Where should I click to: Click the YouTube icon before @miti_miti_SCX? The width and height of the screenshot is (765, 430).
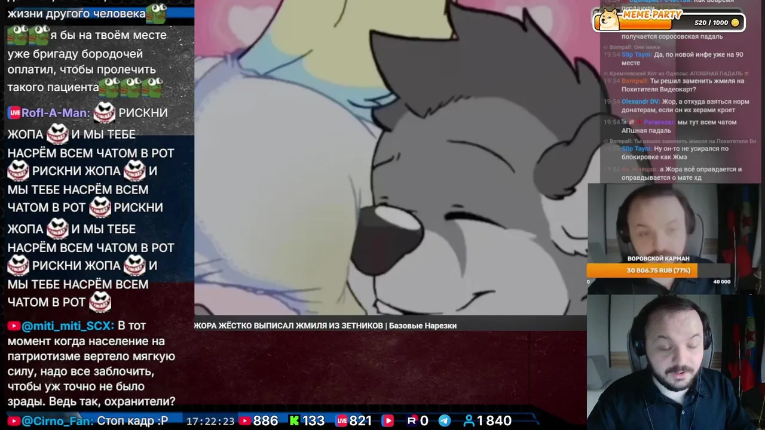click(14, 326)
